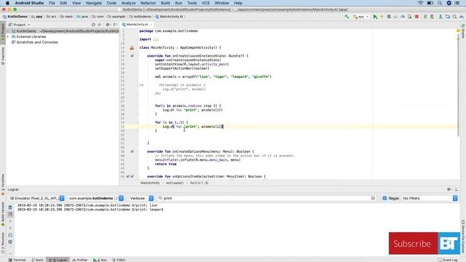
Task: Open the Event Log button
Action: pos(448,260)
